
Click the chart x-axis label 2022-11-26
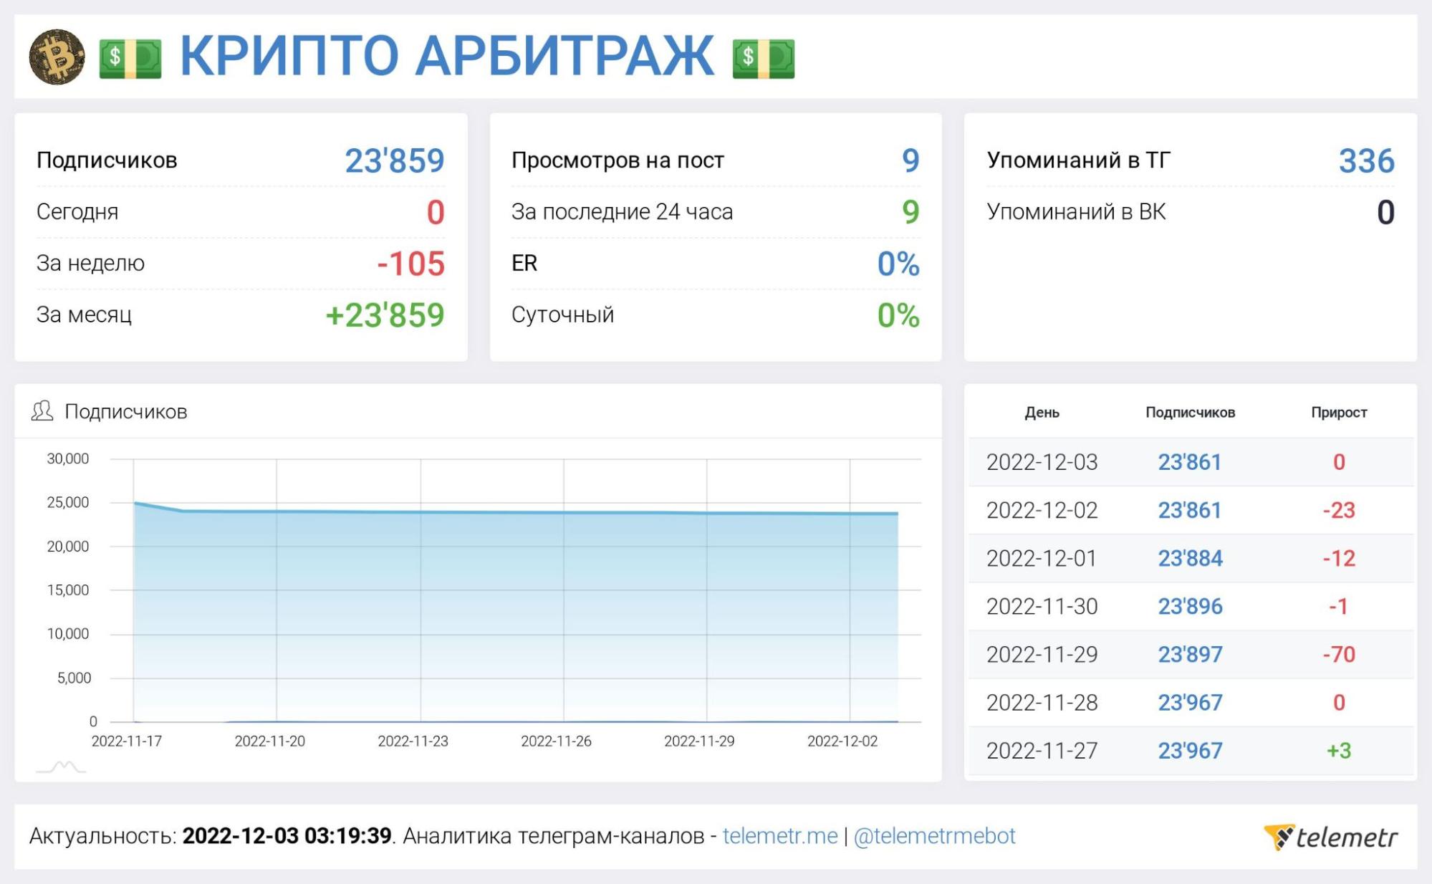[x=557, y=741]
